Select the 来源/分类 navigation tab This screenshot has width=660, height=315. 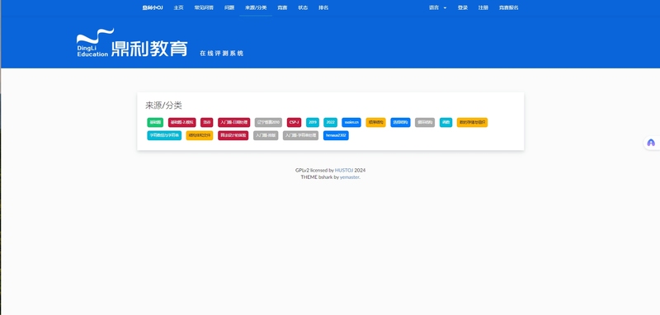256,7
